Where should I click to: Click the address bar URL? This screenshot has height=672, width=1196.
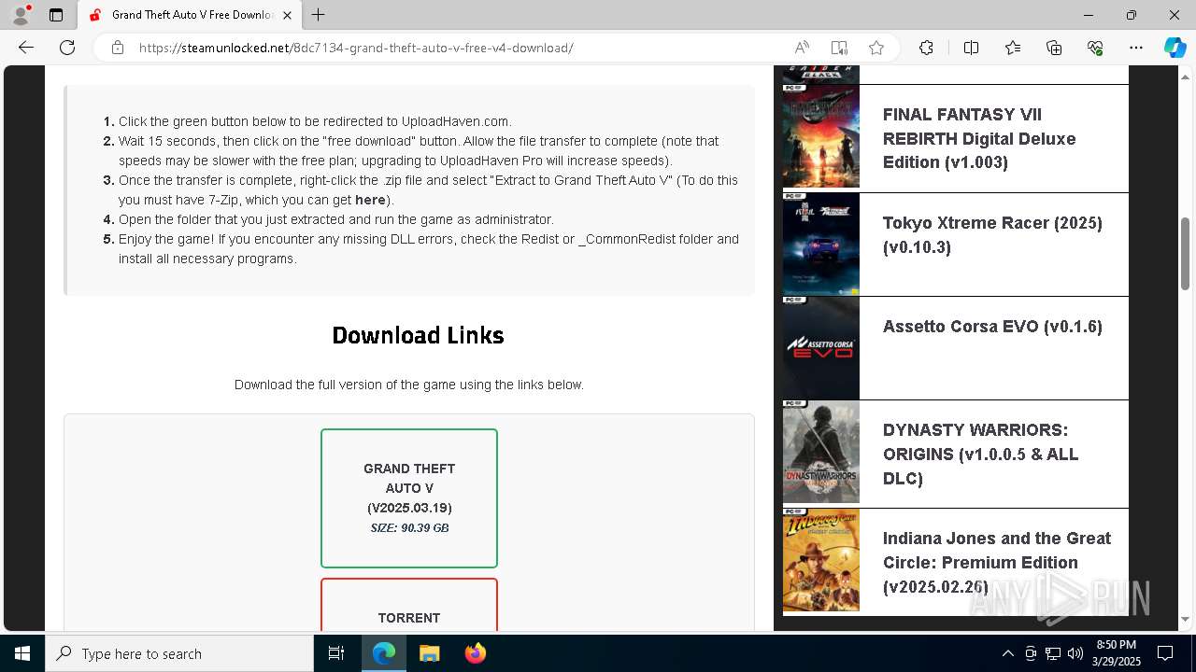356,48
